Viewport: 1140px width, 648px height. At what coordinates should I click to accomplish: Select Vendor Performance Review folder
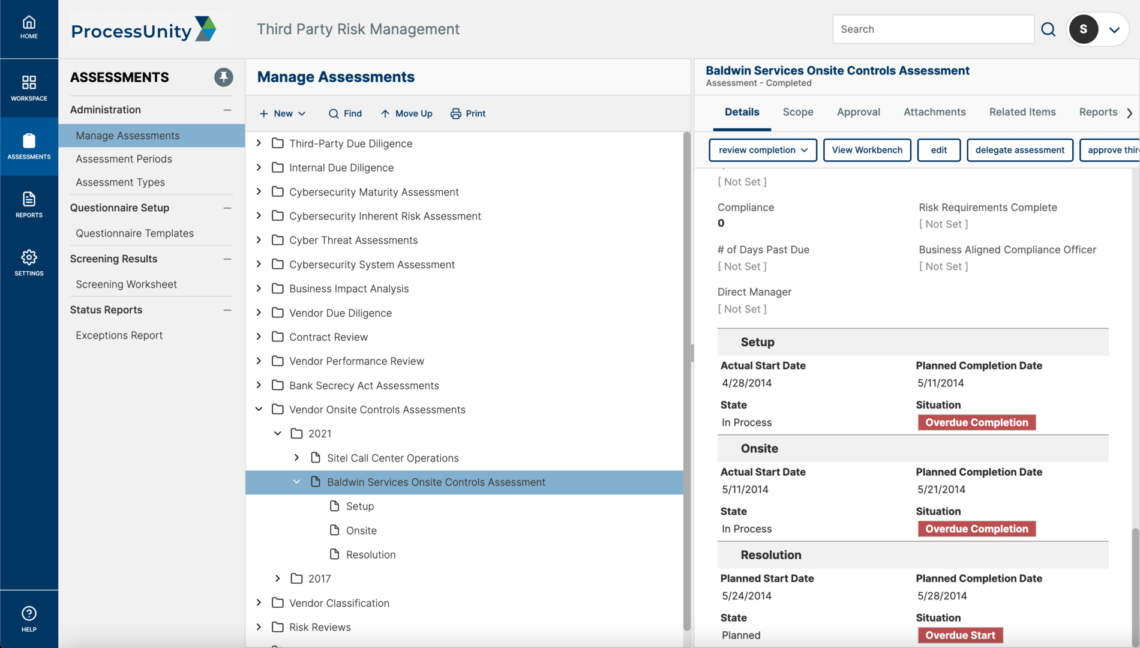[x=356, y=361]
